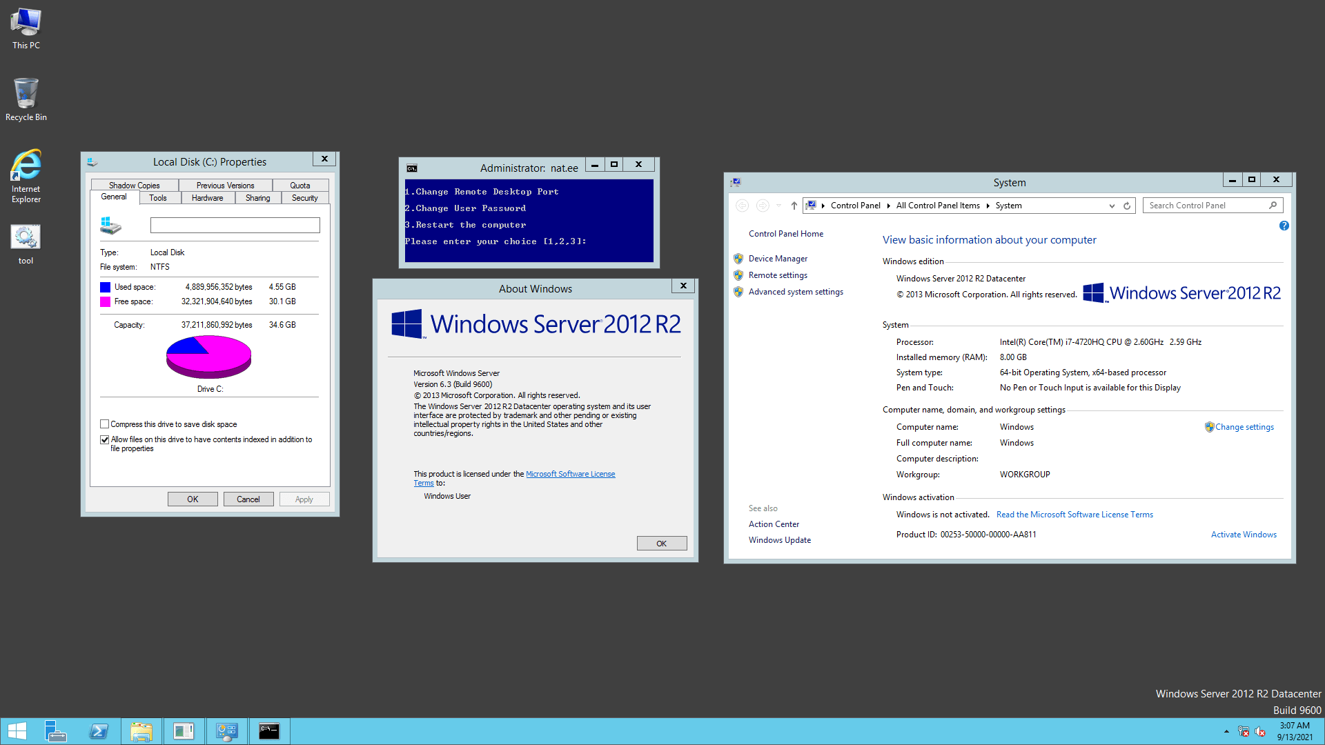Uncheck allow files indexed checkbox

pos(105,439)
